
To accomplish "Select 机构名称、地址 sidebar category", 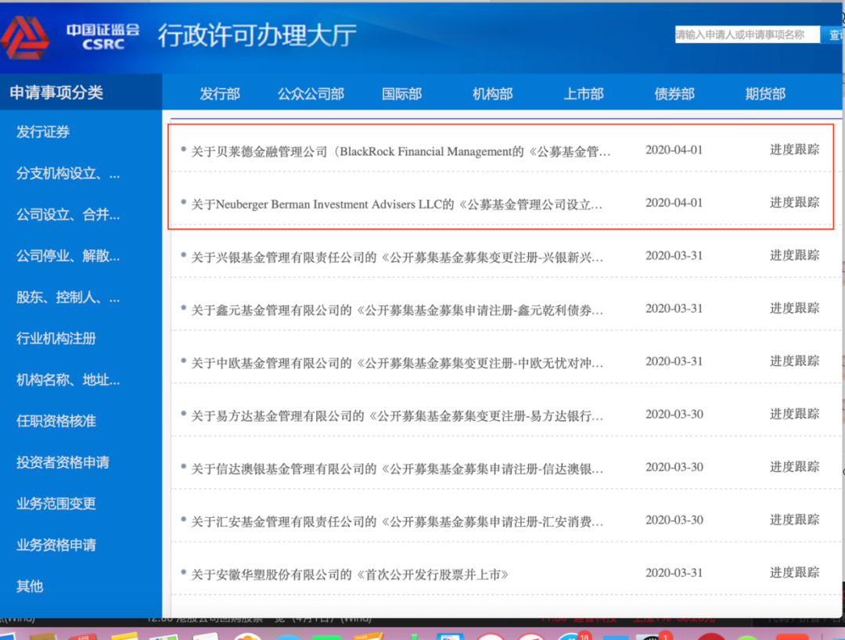I will (68, 379).
